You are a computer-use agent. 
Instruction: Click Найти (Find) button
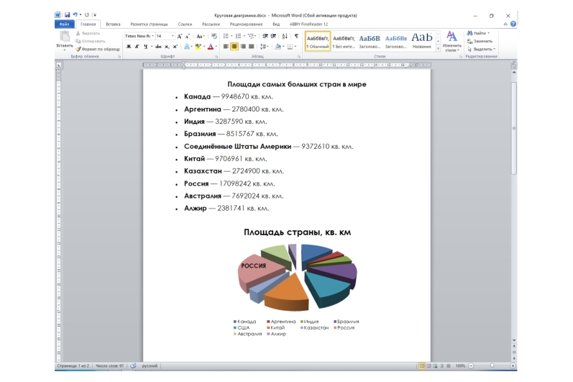[x=478, y=33]
